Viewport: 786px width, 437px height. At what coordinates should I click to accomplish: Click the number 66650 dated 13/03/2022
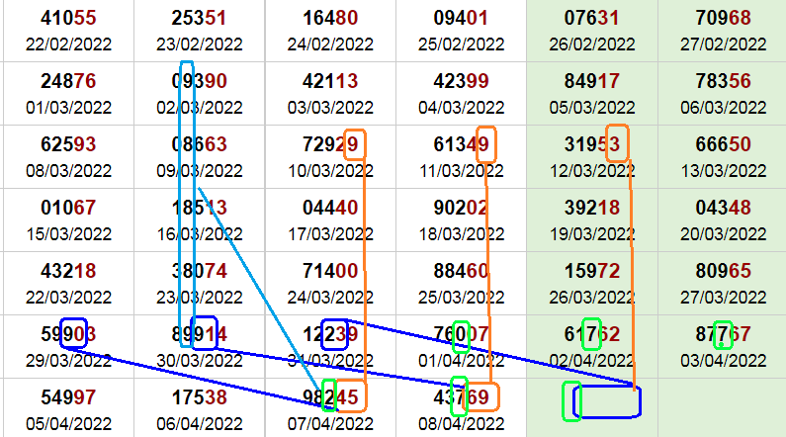pyautogui.click(x=723, y=145)
